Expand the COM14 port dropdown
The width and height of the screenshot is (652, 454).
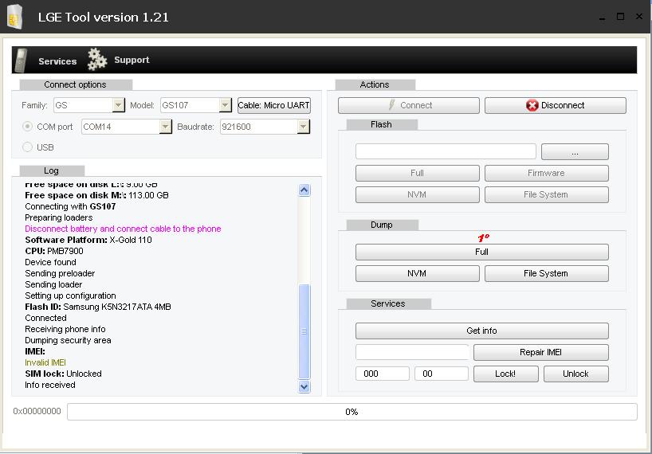point(166,127)
